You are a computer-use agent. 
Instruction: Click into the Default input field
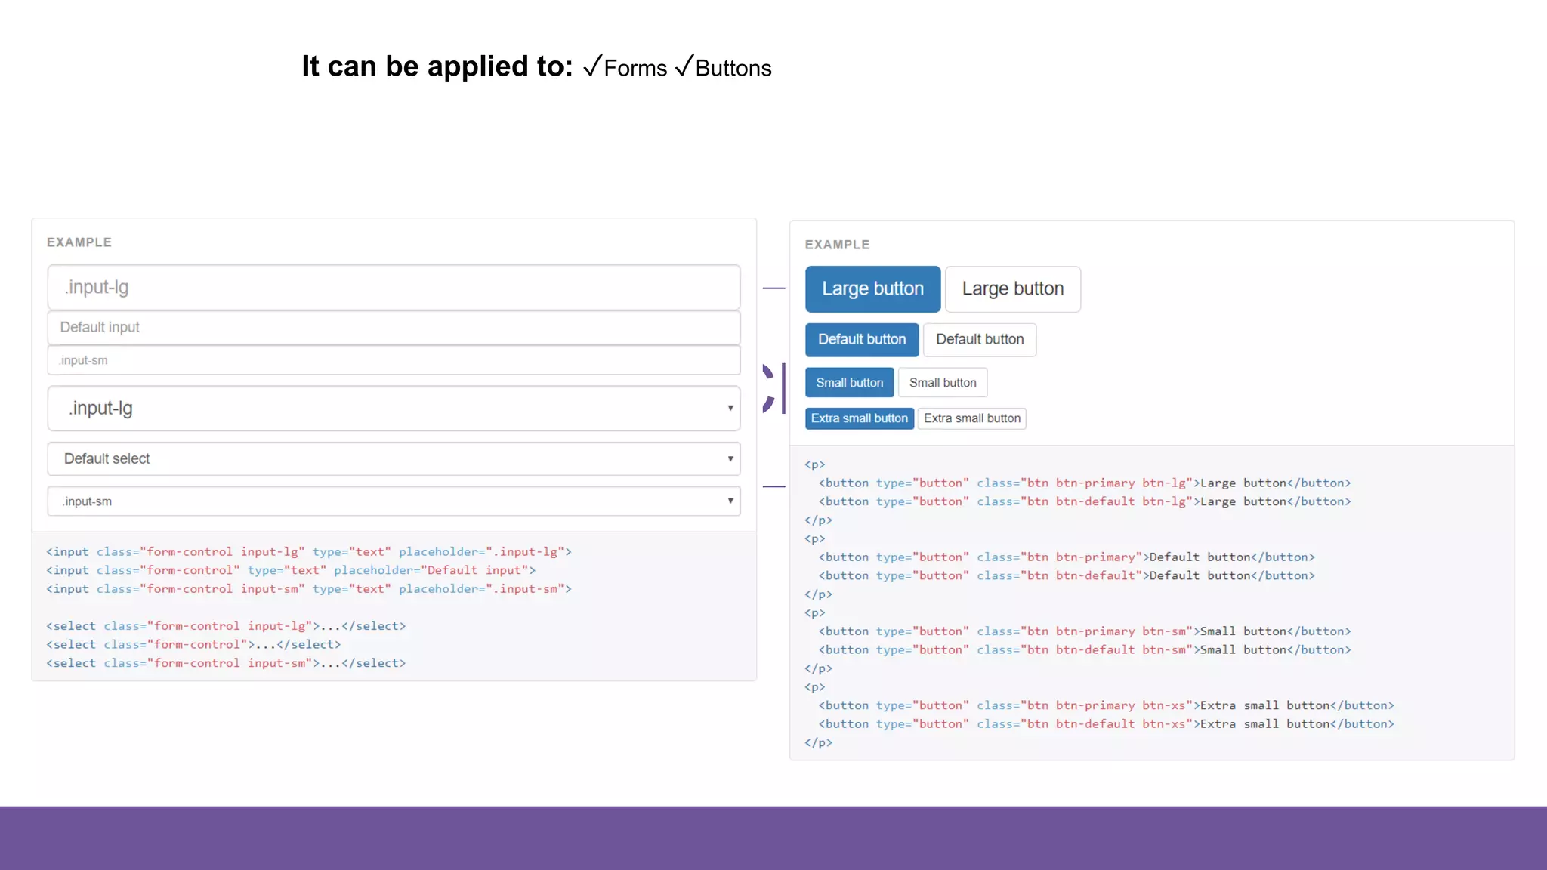(393, 328)
